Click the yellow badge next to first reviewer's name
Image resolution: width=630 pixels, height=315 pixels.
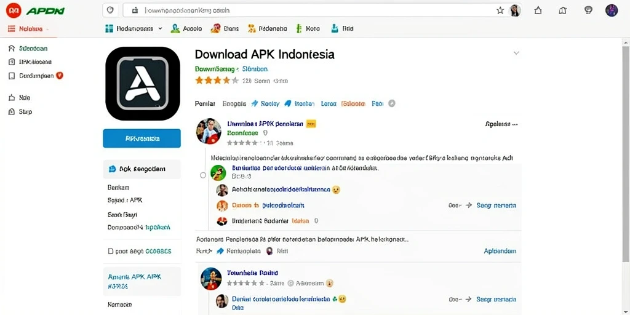[311, 124]
